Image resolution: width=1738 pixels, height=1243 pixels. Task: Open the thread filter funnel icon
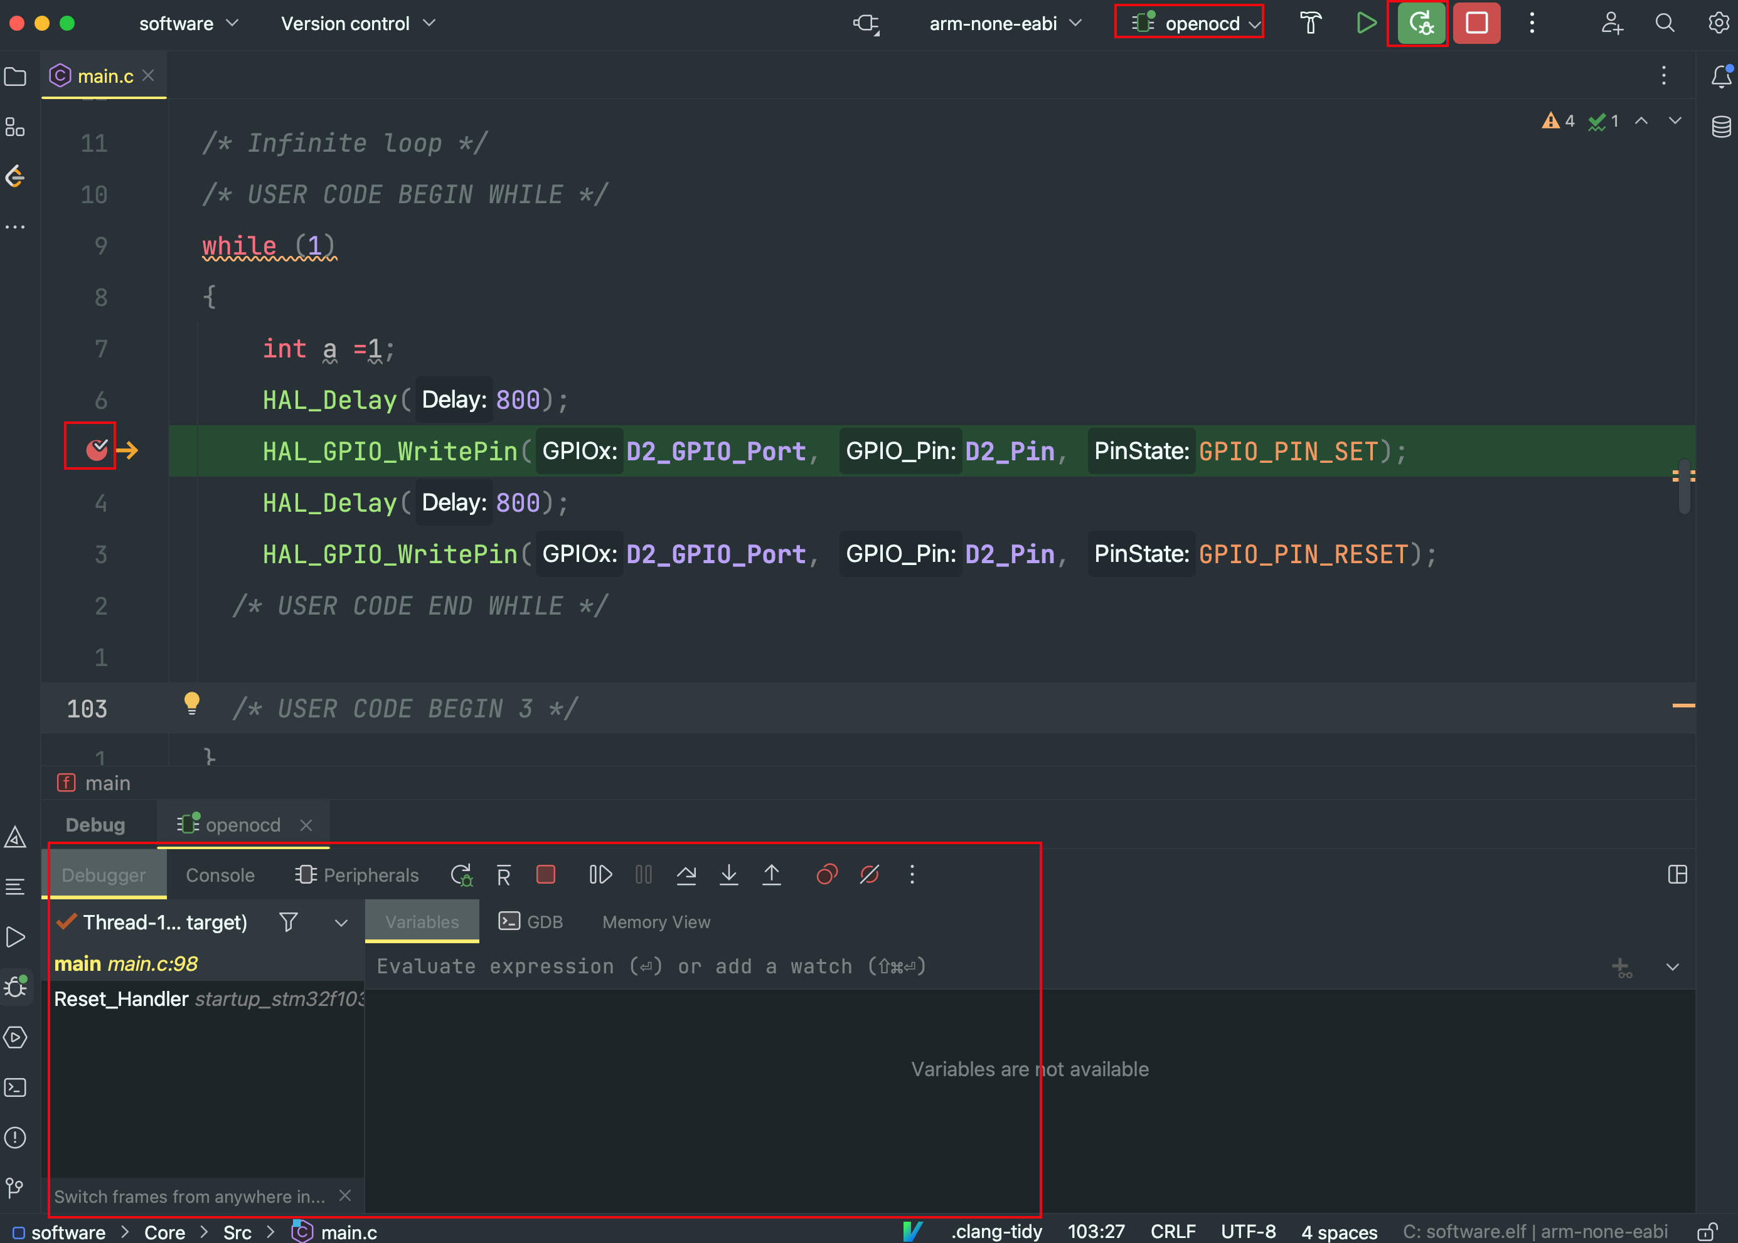point(288,923)
